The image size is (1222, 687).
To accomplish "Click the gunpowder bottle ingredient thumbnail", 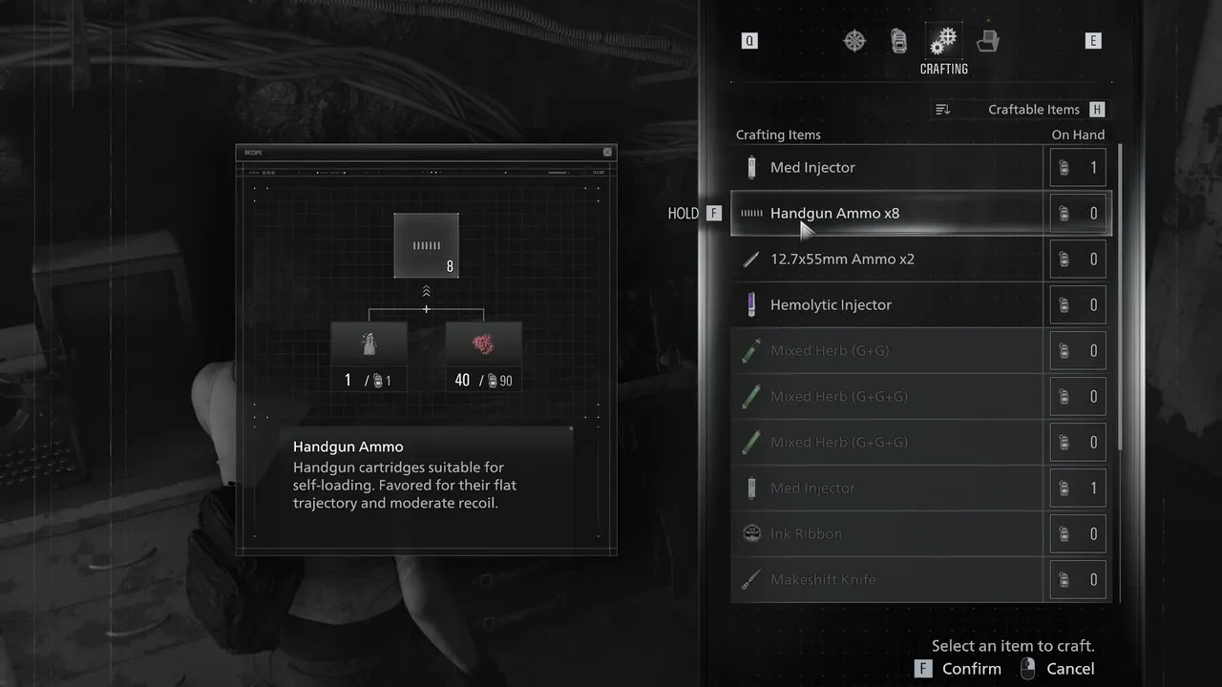I will [x=369, y=343].
